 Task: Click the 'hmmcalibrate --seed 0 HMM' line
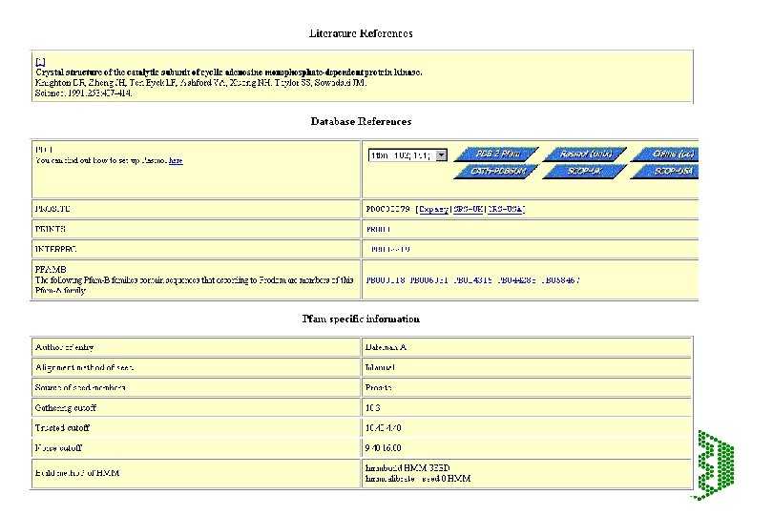point(418,479)
